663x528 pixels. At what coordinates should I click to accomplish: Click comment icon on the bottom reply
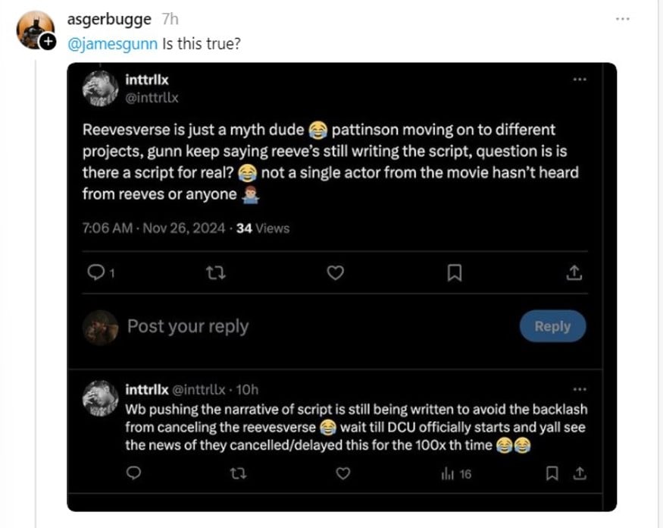134,473
